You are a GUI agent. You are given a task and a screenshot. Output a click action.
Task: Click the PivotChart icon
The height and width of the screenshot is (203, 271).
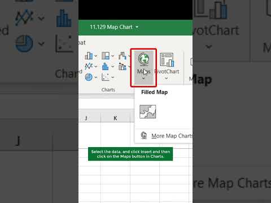167,60
